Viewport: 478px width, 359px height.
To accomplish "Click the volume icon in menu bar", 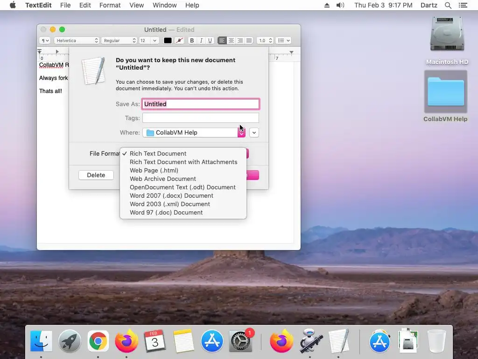I will 340,5.
